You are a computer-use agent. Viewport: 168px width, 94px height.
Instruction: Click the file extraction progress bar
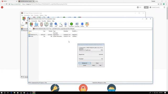click(91, 51)
